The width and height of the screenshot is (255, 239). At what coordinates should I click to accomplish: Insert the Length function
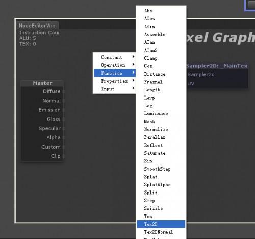point(161,90)
